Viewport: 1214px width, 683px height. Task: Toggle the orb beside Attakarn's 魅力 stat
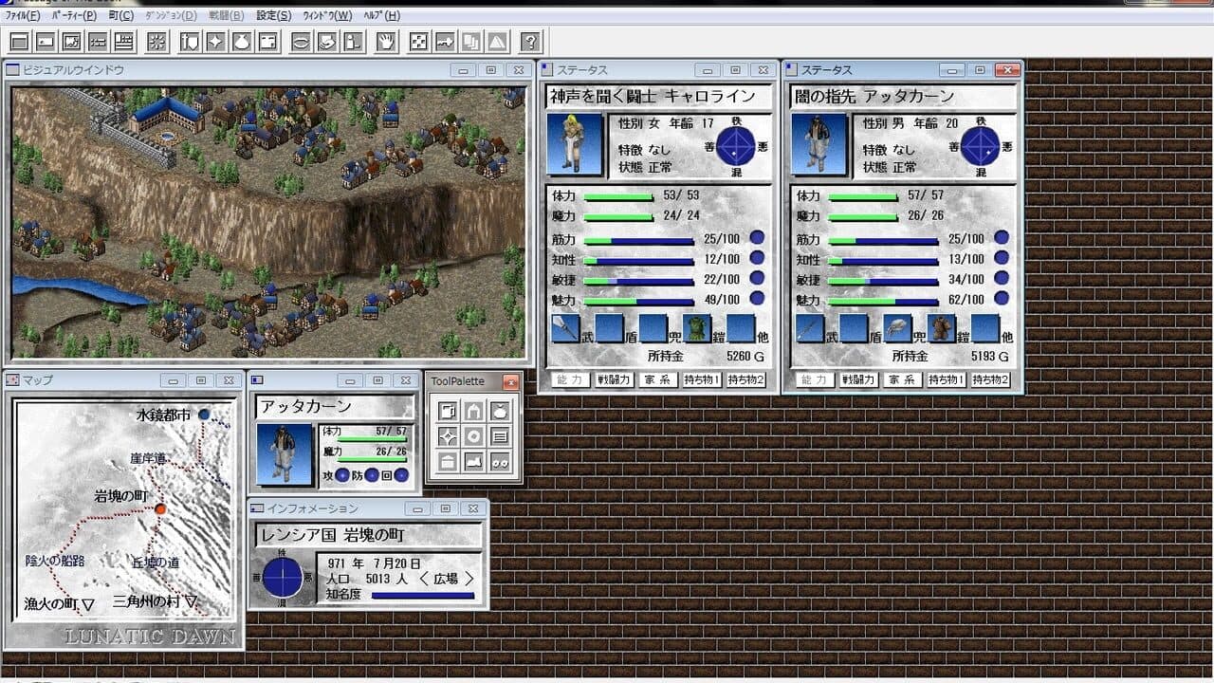pyautogui.click(x=1002, y=299)
